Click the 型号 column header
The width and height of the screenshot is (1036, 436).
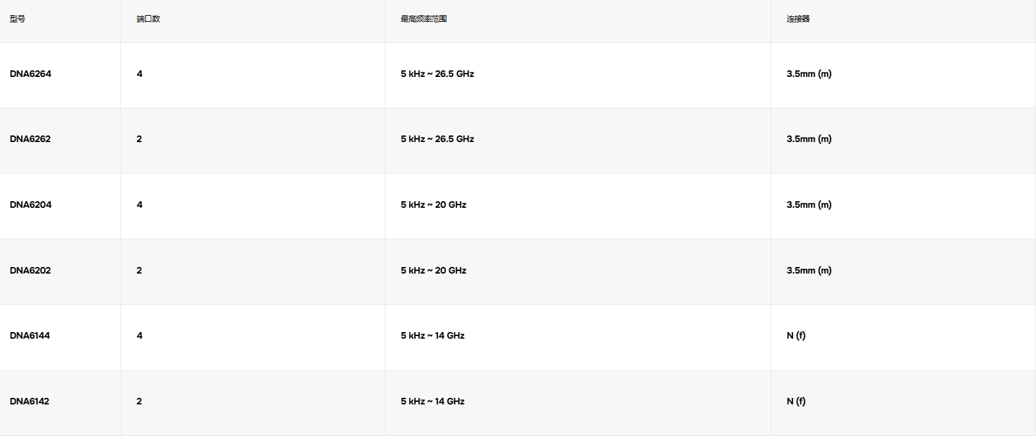click(18, 19)
